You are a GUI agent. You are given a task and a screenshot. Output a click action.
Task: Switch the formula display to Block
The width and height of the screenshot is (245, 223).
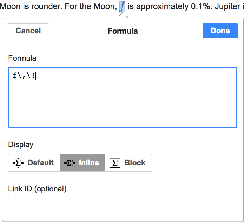coord(128,163)
